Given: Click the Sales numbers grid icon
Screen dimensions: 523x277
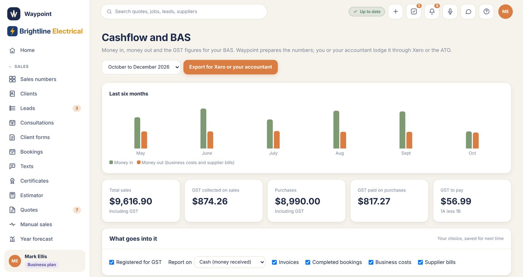Looking at the screenshot, I should pos(12,79).
